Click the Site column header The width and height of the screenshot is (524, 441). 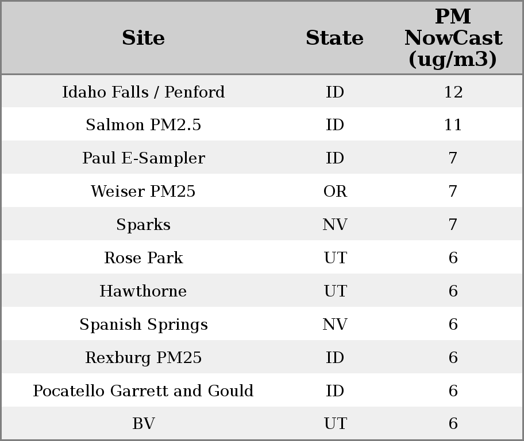pyautogui.click(x=143, y=38)
